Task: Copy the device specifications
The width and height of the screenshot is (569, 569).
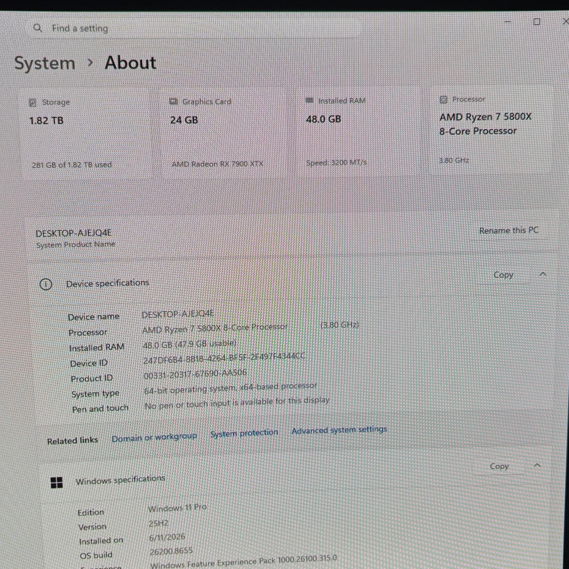Action: coord(503,275)
